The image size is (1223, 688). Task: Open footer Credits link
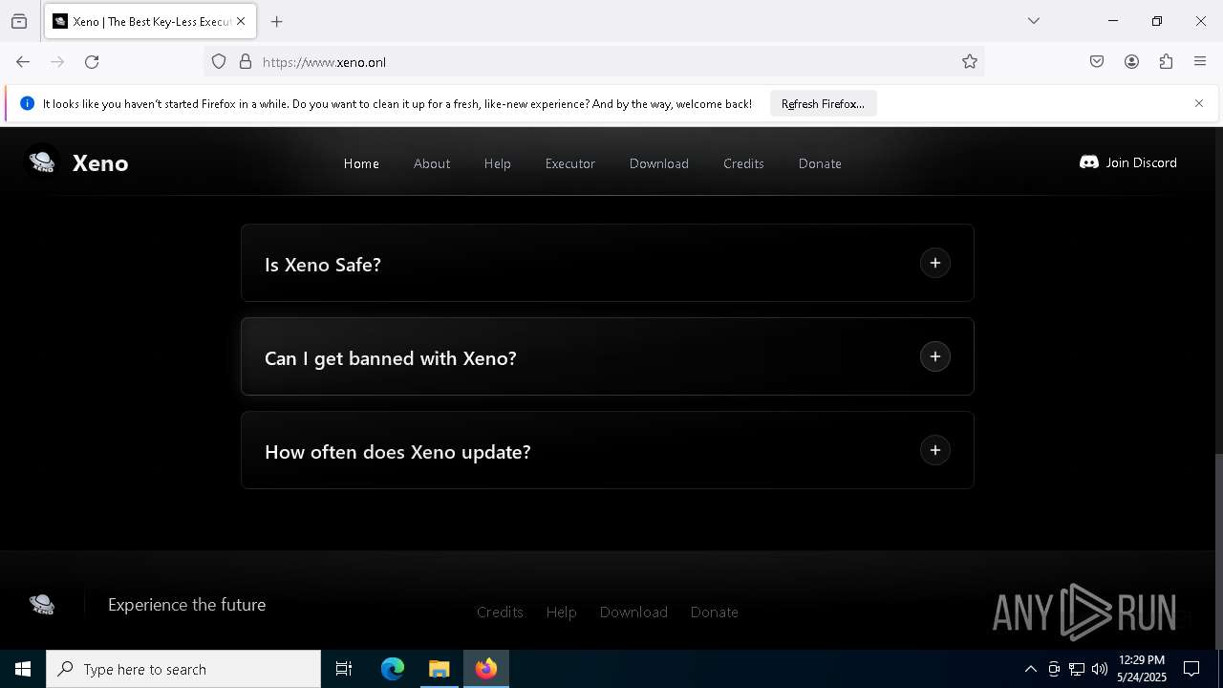coord(500,612)
